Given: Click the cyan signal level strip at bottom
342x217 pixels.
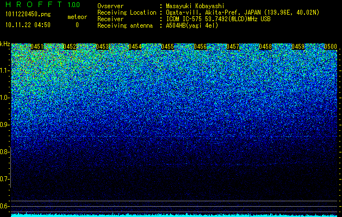Looking at the screenshot, I should click(175, 215).
